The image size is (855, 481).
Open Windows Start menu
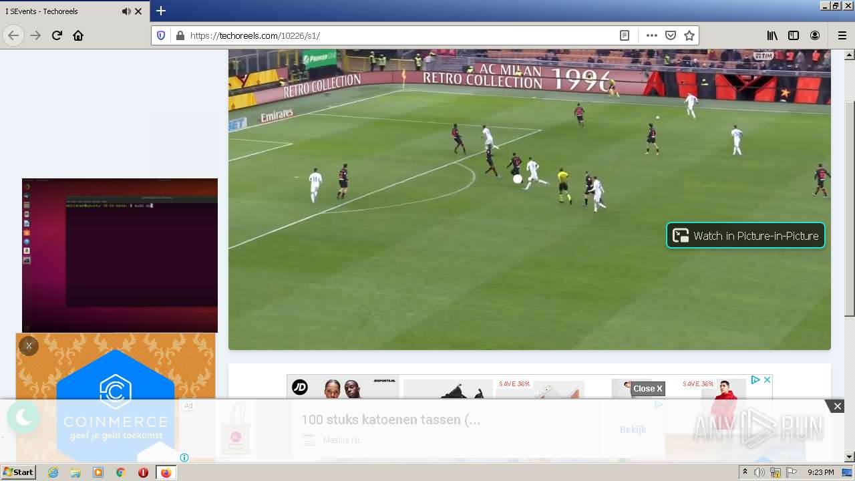(18, 472)
